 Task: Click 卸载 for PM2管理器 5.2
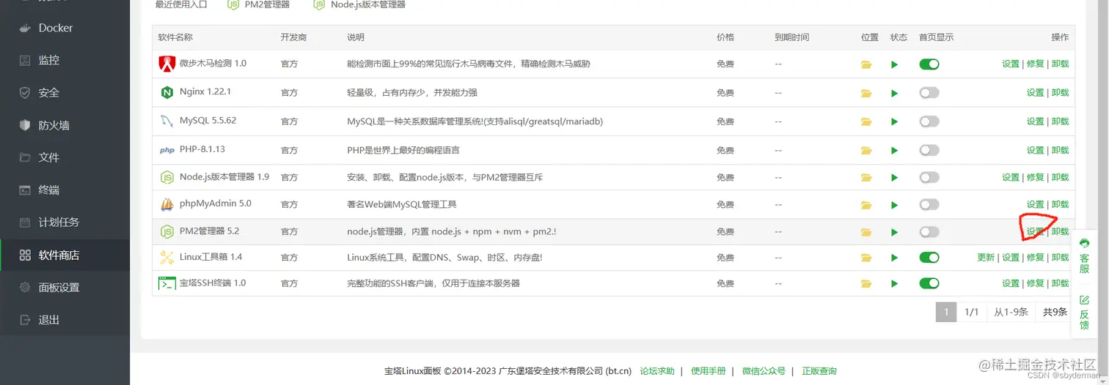click(1060, 232)
